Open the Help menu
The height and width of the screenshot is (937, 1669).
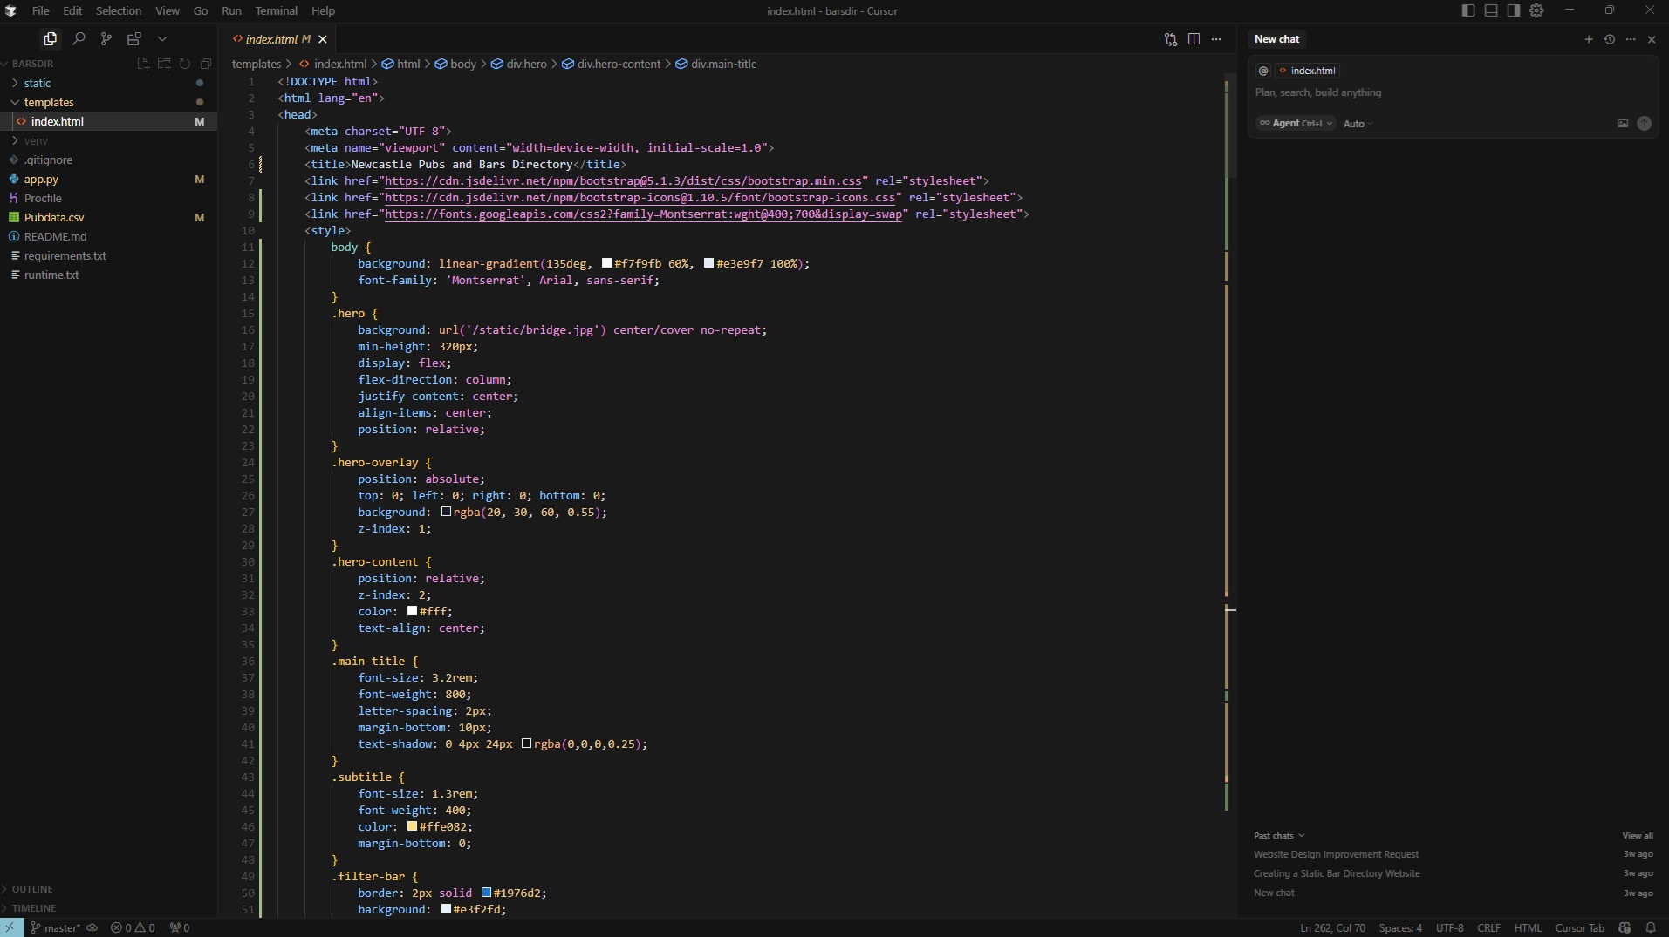pos(323,10)
